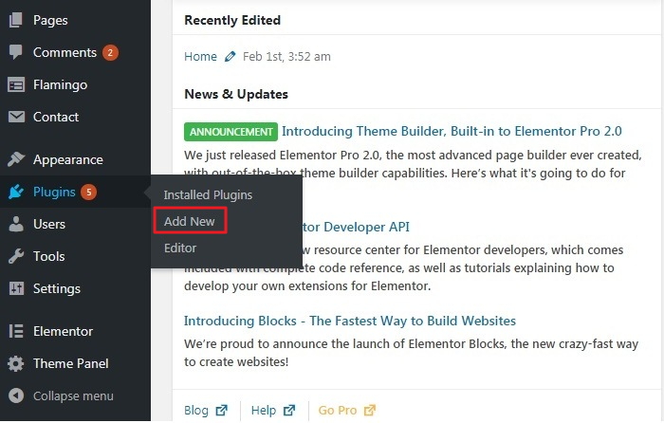Click the Appearance paintbrush icon
Image resolution: width=664 pixels, height=423 pixels.
coord(16,159)
